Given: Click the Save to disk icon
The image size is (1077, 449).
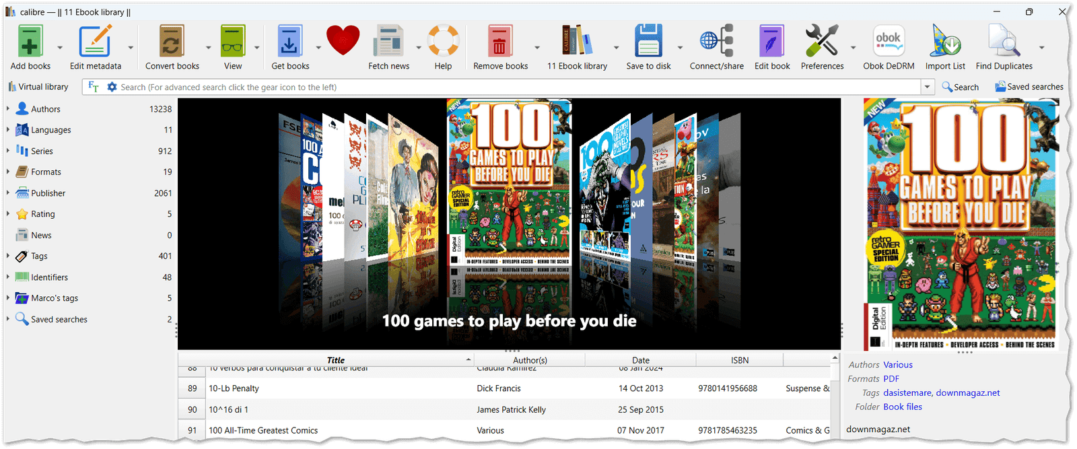Looking at the screenshot, I should (x=648, y=42).
